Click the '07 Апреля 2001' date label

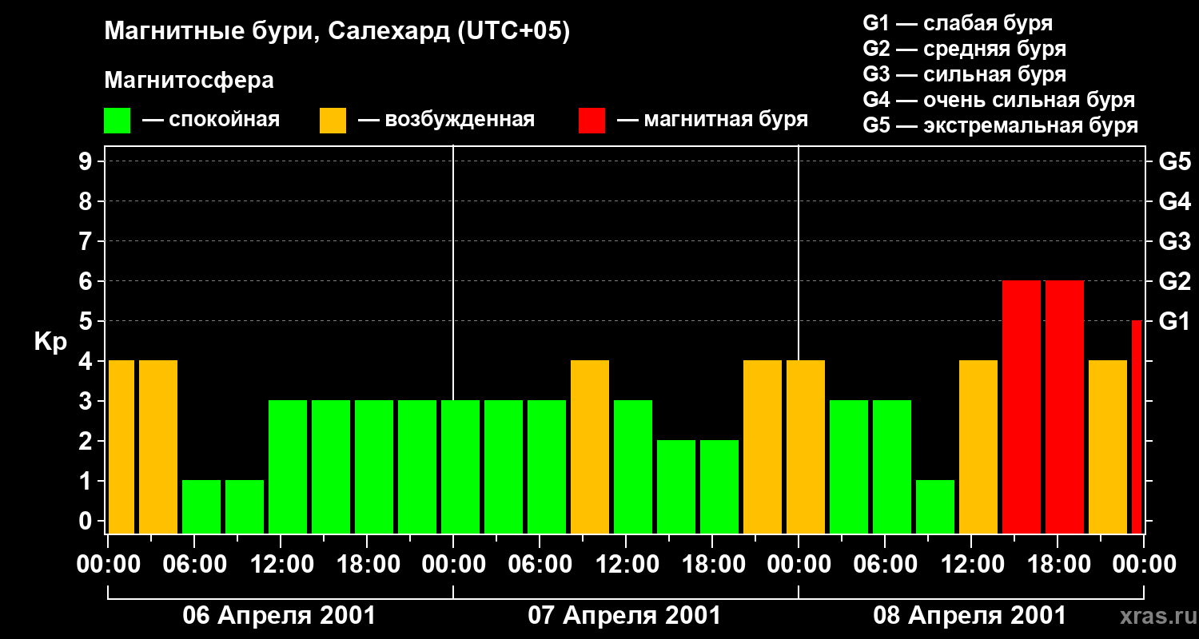tap(624, 616)
